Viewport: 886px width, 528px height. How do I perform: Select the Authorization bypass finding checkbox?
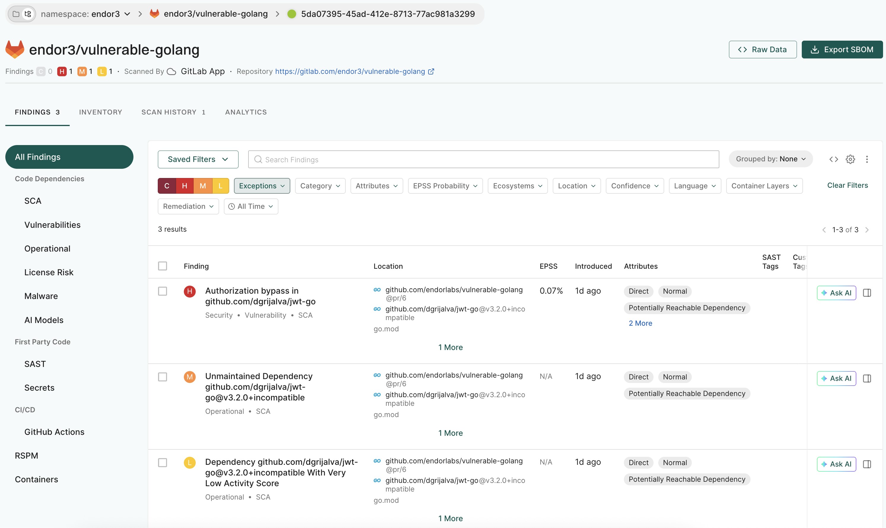(162, 291)
